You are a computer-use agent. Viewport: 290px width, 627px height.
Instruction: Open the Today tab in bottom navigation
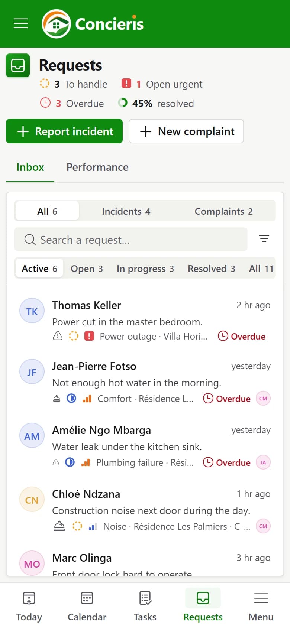coord(29,606)
